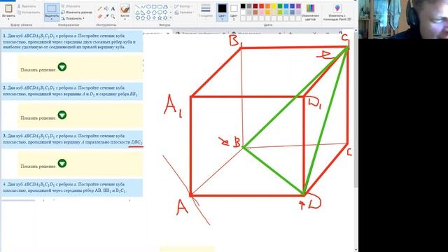Click the Cut (Вырезать) scissors button

[27, 6]
